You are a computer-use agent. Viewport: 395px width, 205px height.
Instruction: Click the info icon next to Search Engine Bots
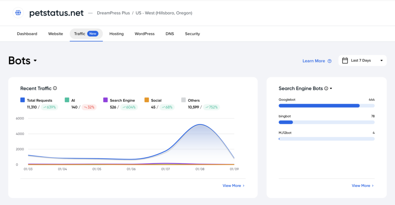pyautogui.click(x=326, y=88)
